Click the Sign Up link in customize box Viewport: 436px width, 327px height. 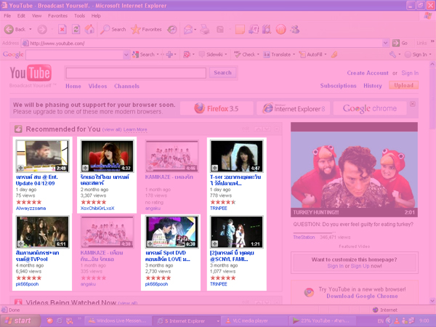pyautogui.click(x=360, y=266)
